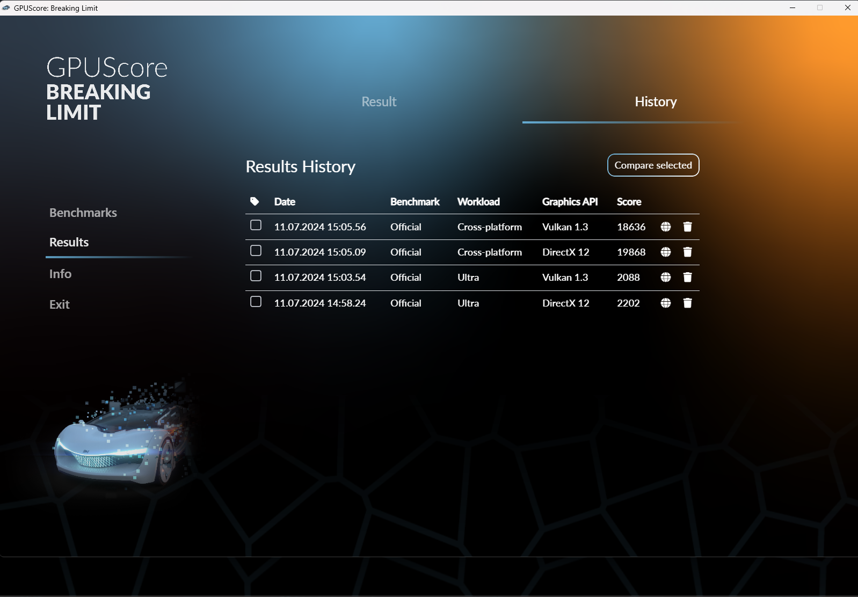The height and width of the screenshot is (597, 858).
Task: Click Cross-platform in the 15:05.56 row
Action: (490, 227)
